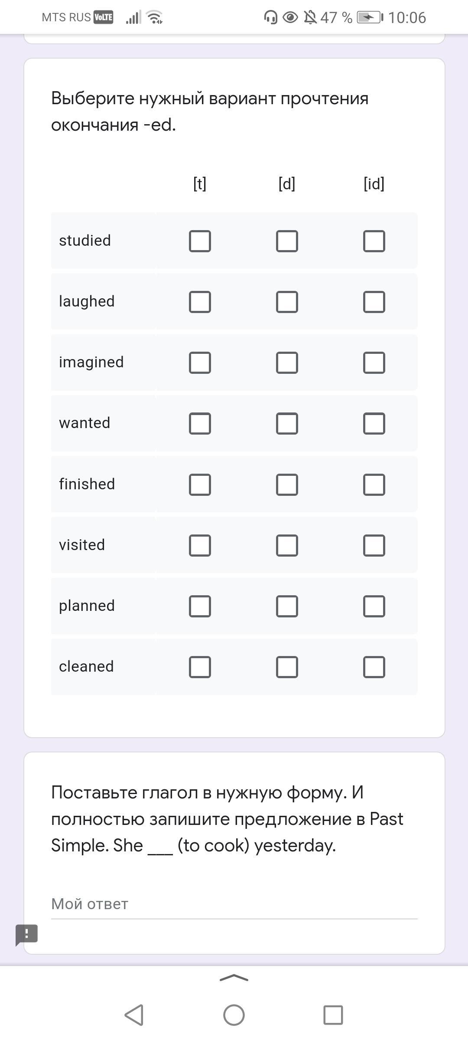
Task: Tap the headset status icon
Action: point(270,17)
